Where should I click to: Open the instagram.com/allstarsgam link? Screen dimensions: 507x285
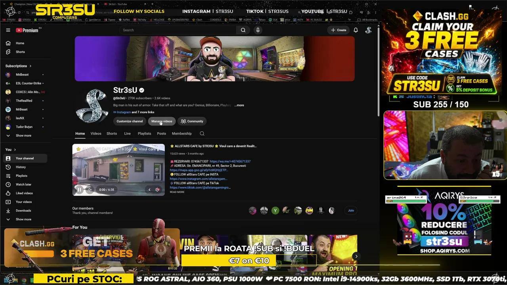coord(198,179)
